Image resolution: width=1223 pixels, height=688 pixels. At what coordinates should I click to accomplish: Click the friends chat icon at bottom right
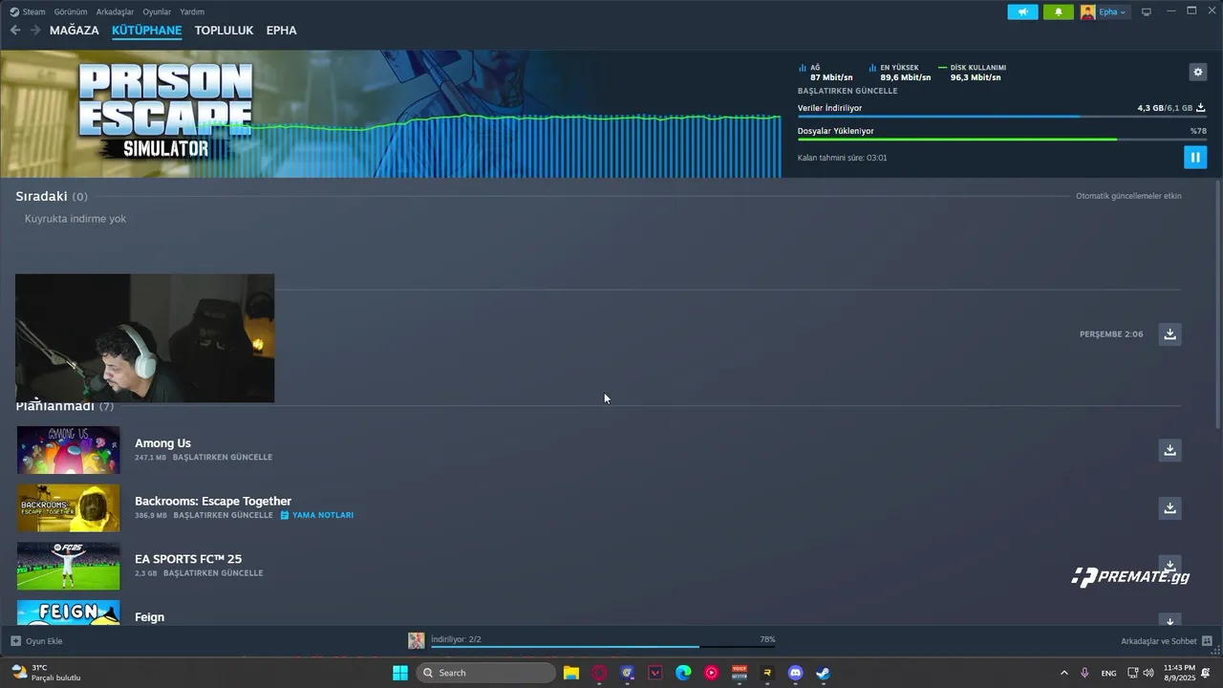point(1207,641)
